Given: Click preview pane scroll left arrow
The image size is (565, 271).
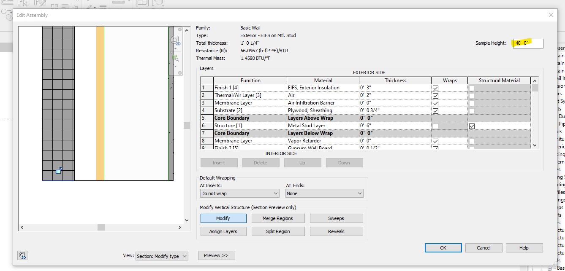Looking at the screenshot, I should point(22,227).
